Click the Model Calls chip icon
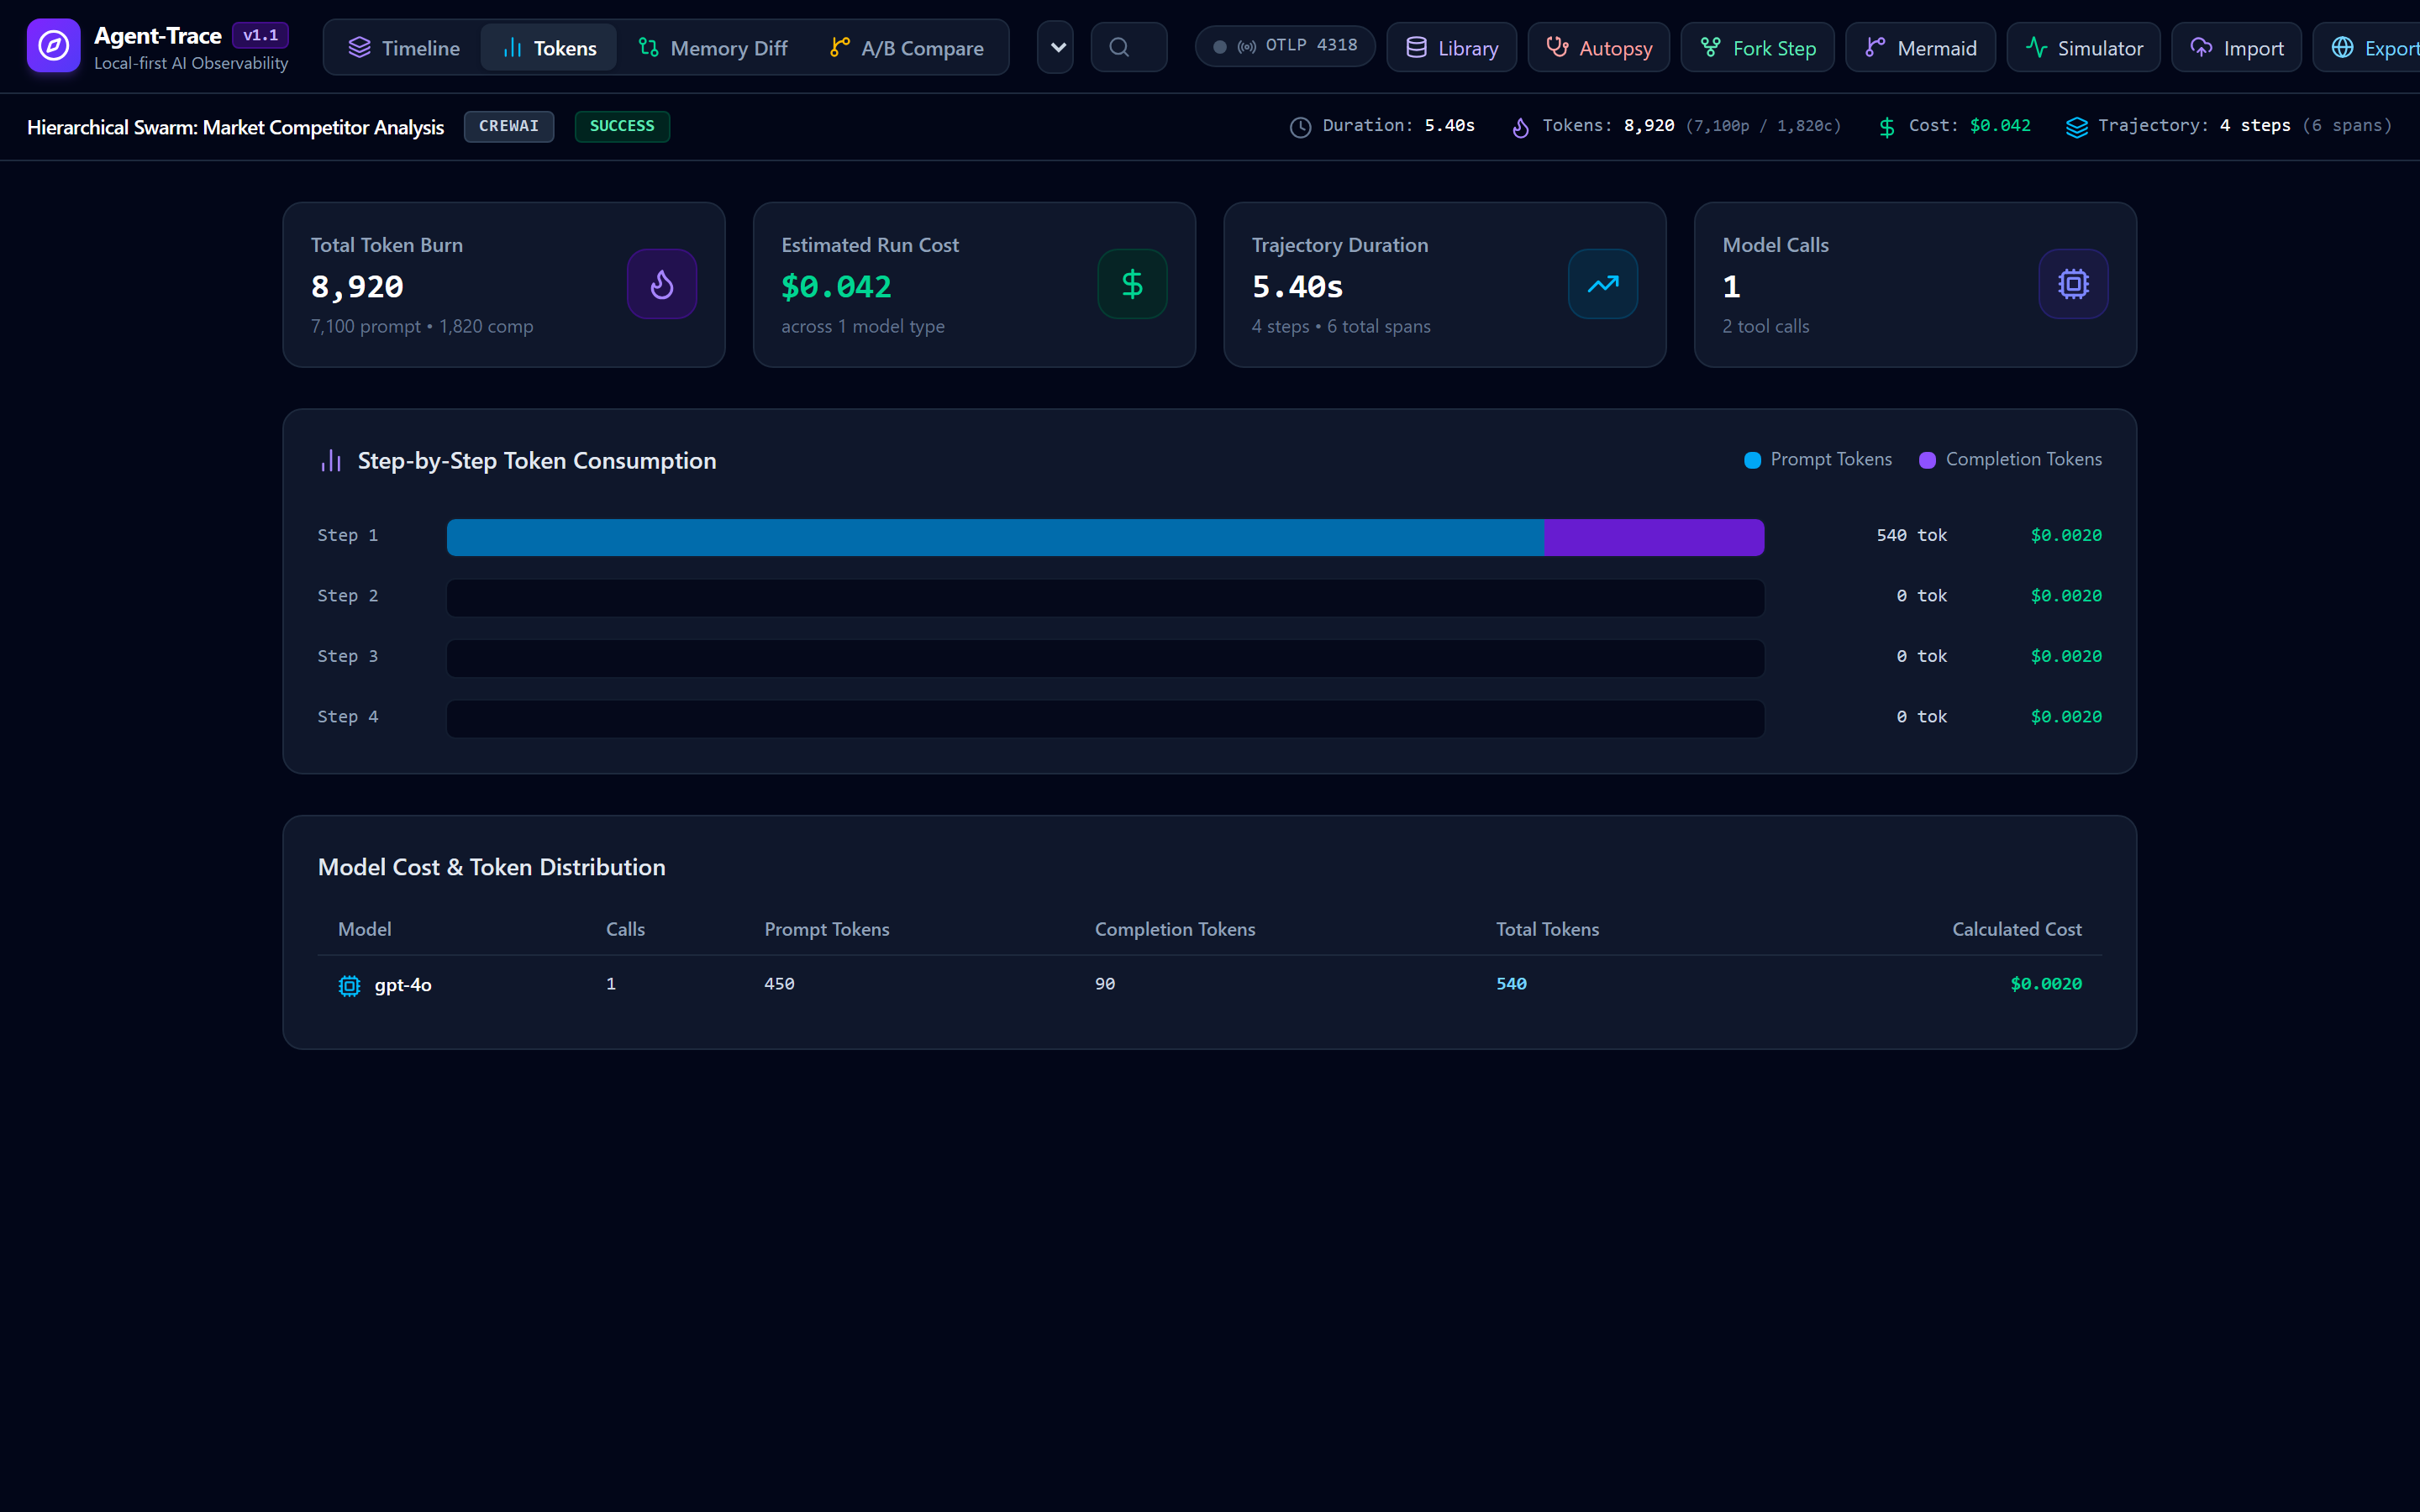 pyautogui.click(x=2073, y=284)
